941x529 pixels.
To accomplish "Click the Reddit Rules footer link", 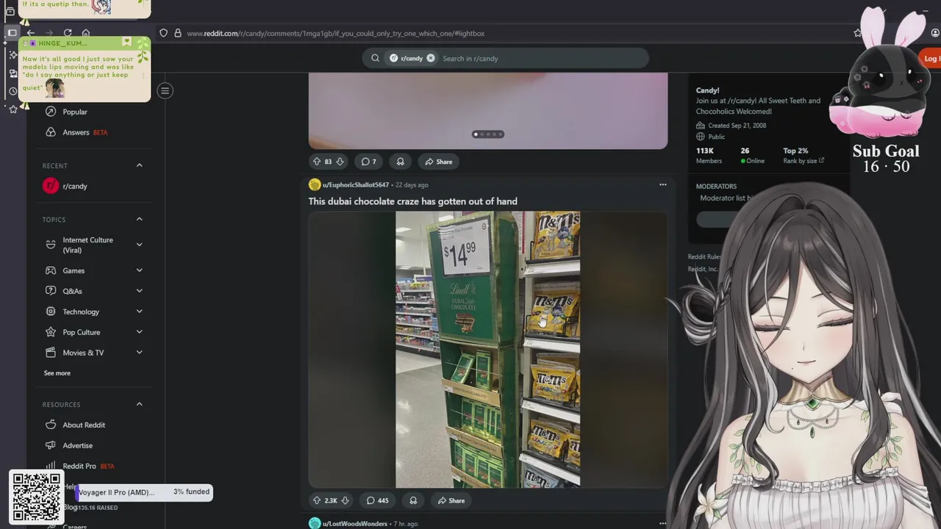I will [x=704, y=256].
